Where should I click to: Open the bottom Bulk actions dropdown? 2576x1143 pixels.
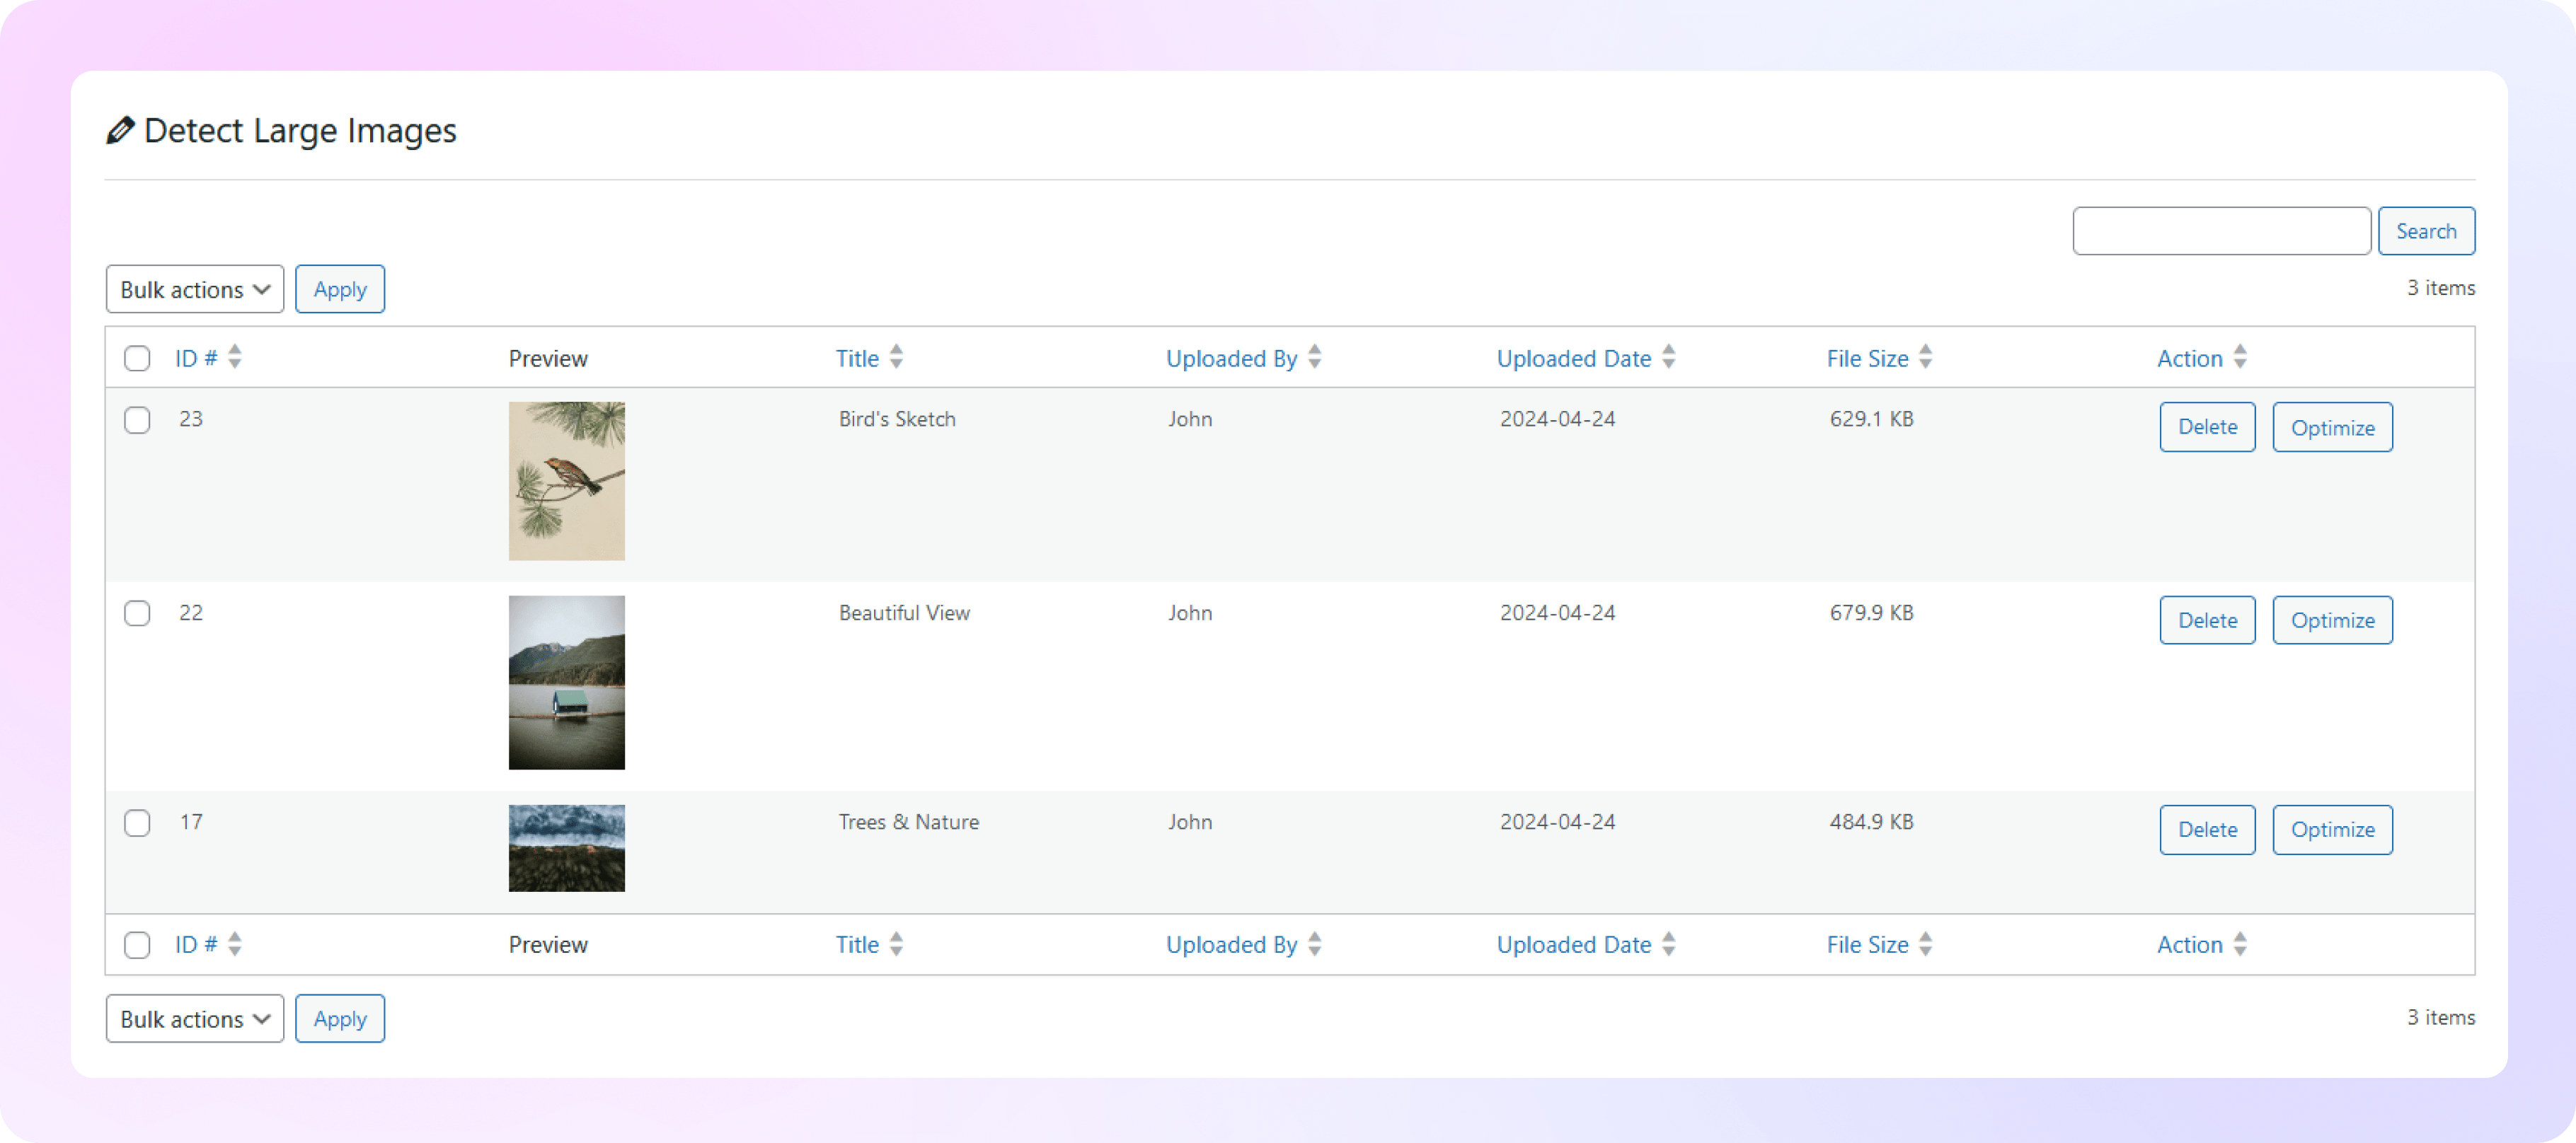[195, 1018]
